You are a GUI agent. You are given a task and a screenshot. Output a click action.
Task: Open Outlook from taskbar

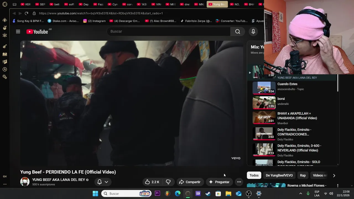coord(238,193)
